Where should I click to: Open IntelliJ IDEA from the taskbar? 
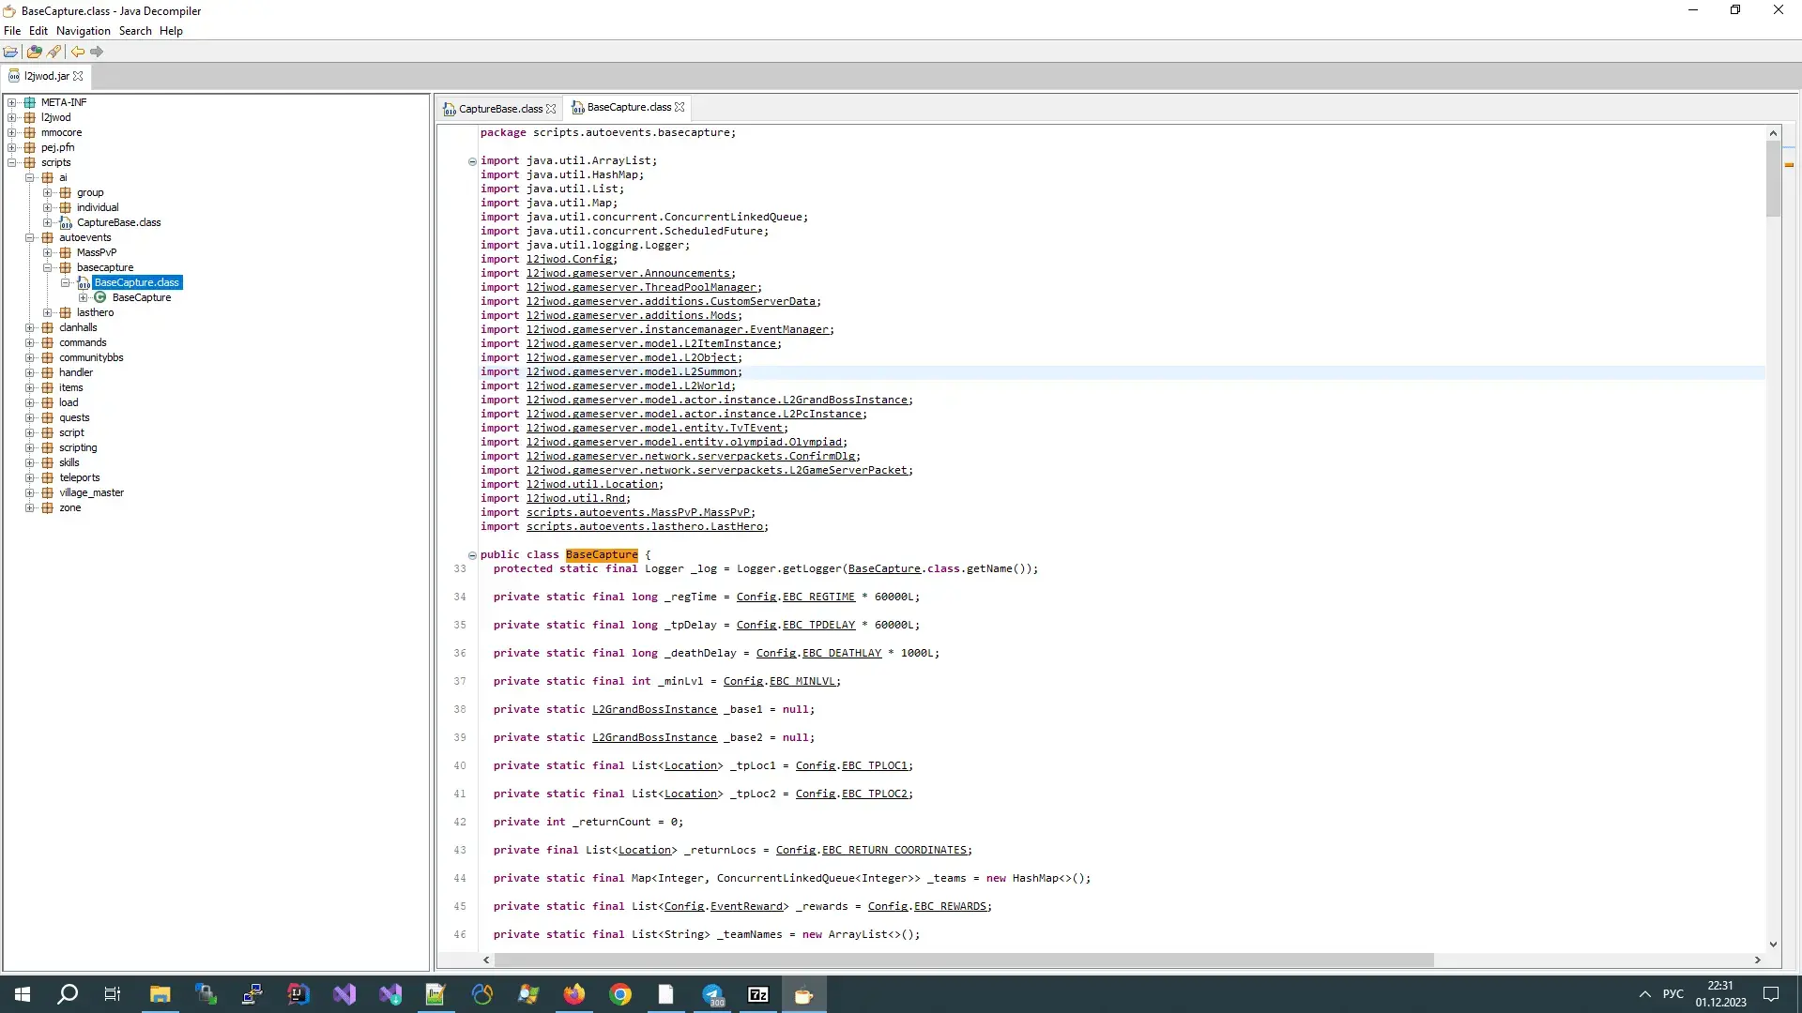[x=298, y=994]
